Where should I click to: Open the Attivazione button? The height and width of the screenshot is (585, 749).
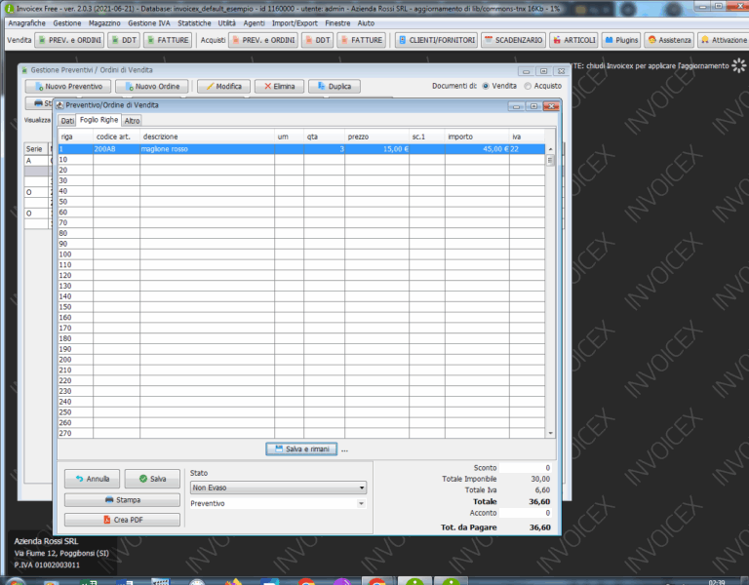[724, 40]
